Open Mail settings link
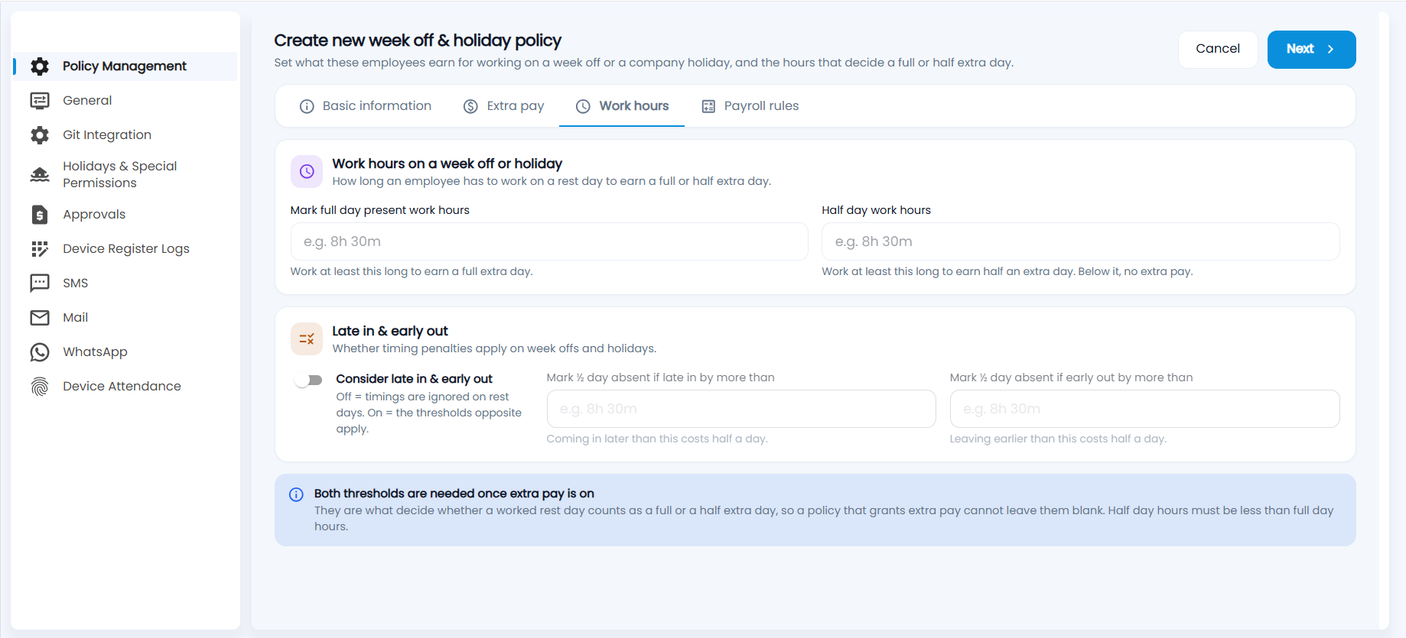1406x638 pixels. coord(125,318)
